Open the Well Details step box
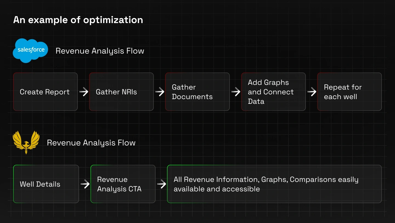Image resolution: width=395 pixels, height=223 pixels. pos(46,184)
